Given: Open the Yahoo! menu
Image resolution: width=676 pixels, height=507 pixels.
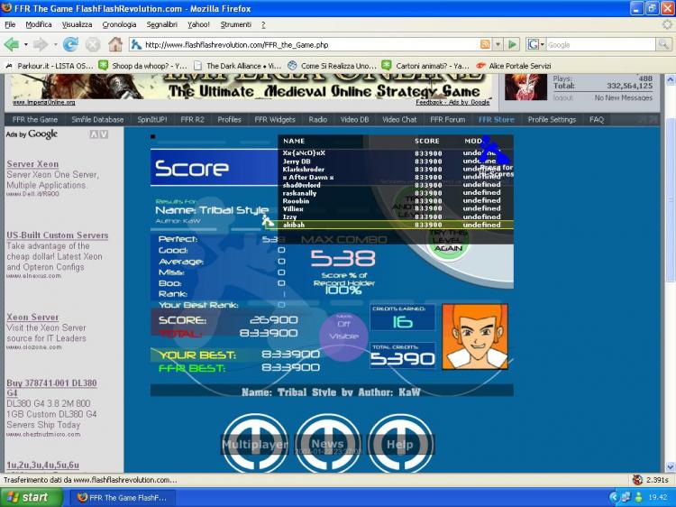Looking at the screenshot, I should tap(198, 24).
